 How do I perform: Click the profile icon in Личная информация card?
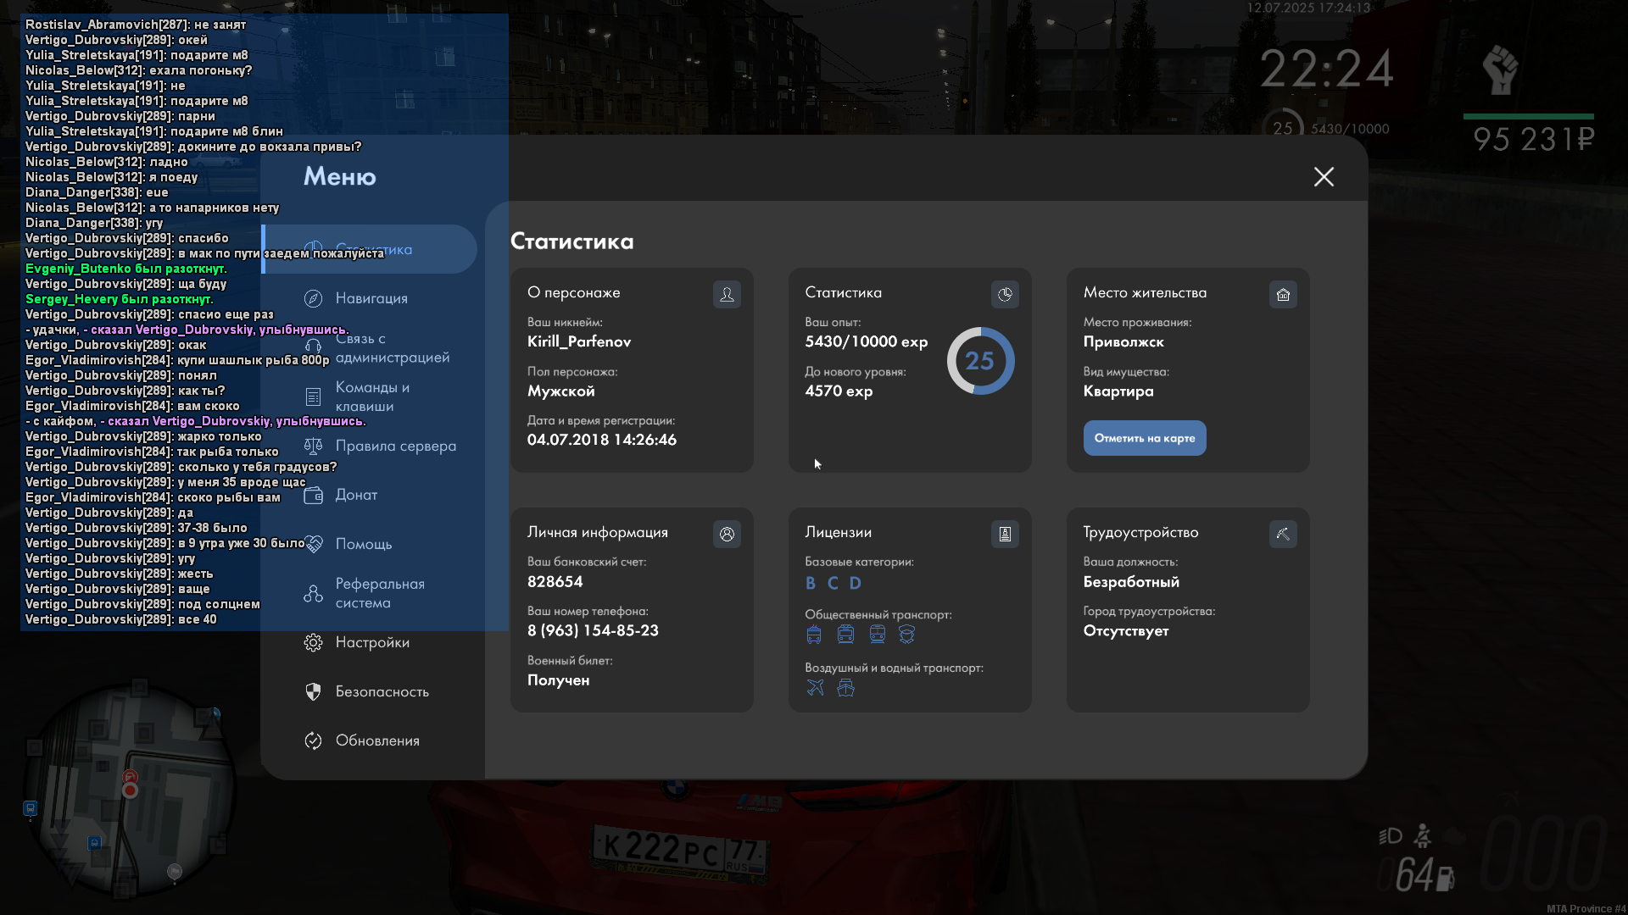point(727,534)
